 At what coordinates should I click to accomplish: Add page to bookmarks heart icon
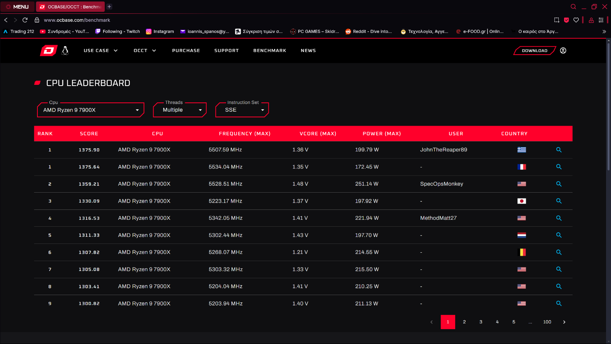(x=576, y=20)
